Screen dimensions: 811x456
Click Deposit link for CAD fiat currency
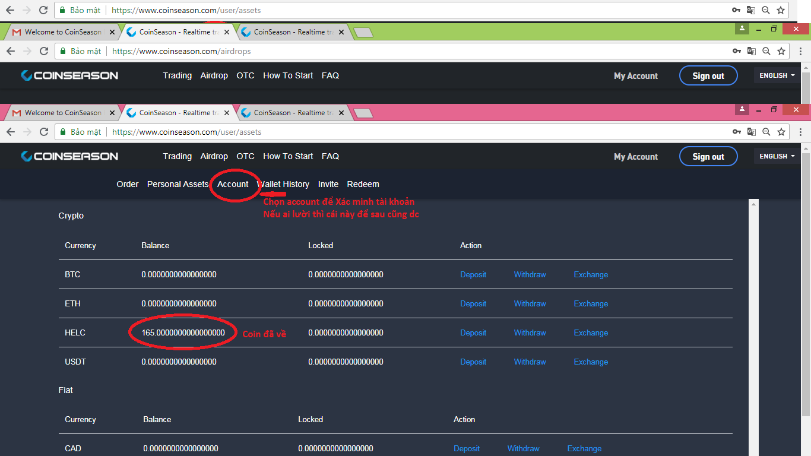[x=467, y=448]
